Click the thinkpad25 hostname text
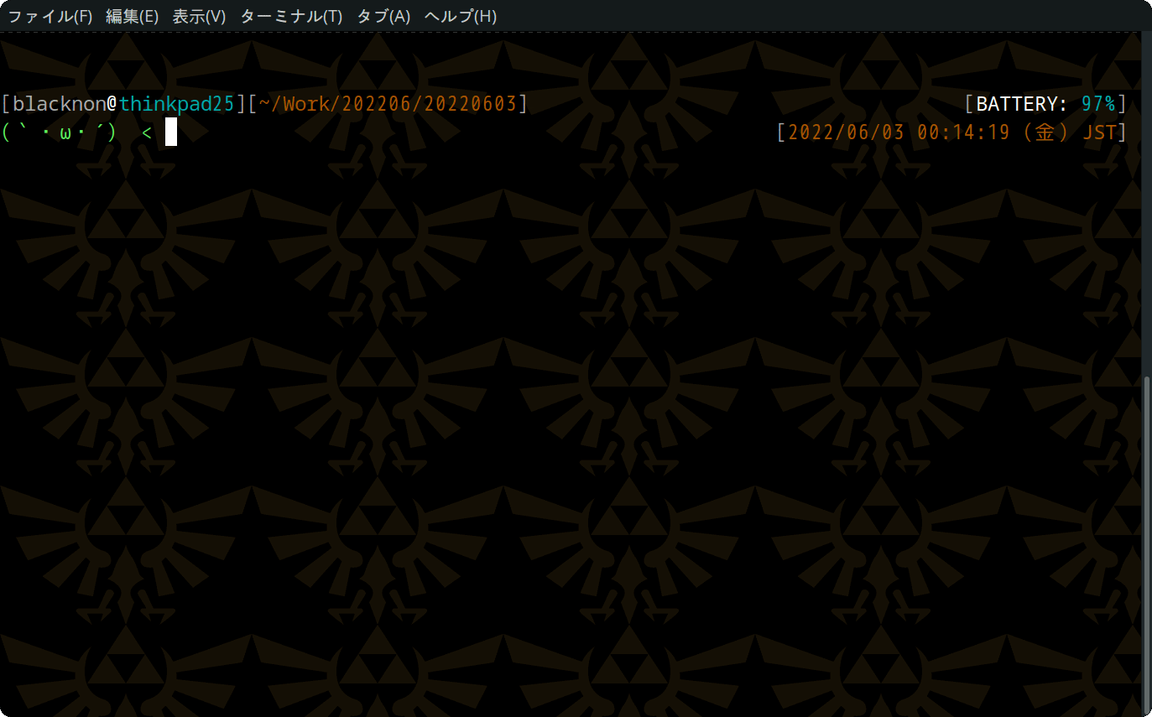Image resolution: width=1152 pixels, height=717 pixels. click(176, 103)
